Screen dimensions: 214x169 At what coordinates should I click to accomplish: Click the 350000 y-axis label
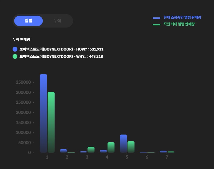click(23, 82)
